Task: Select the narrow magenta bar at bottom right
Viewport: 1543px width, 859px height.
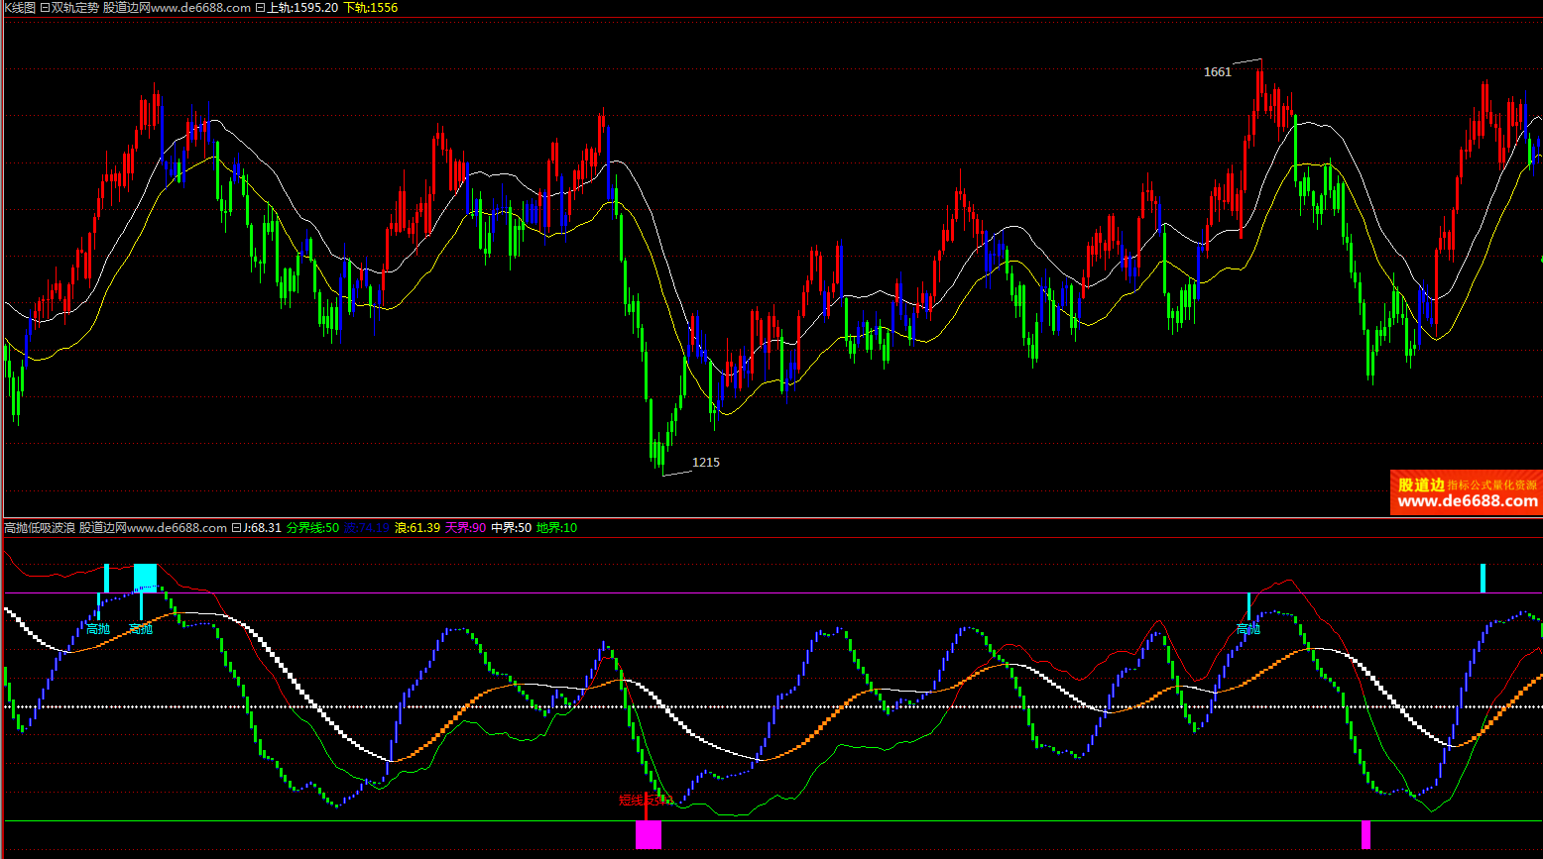Action: coord(1365,835)
